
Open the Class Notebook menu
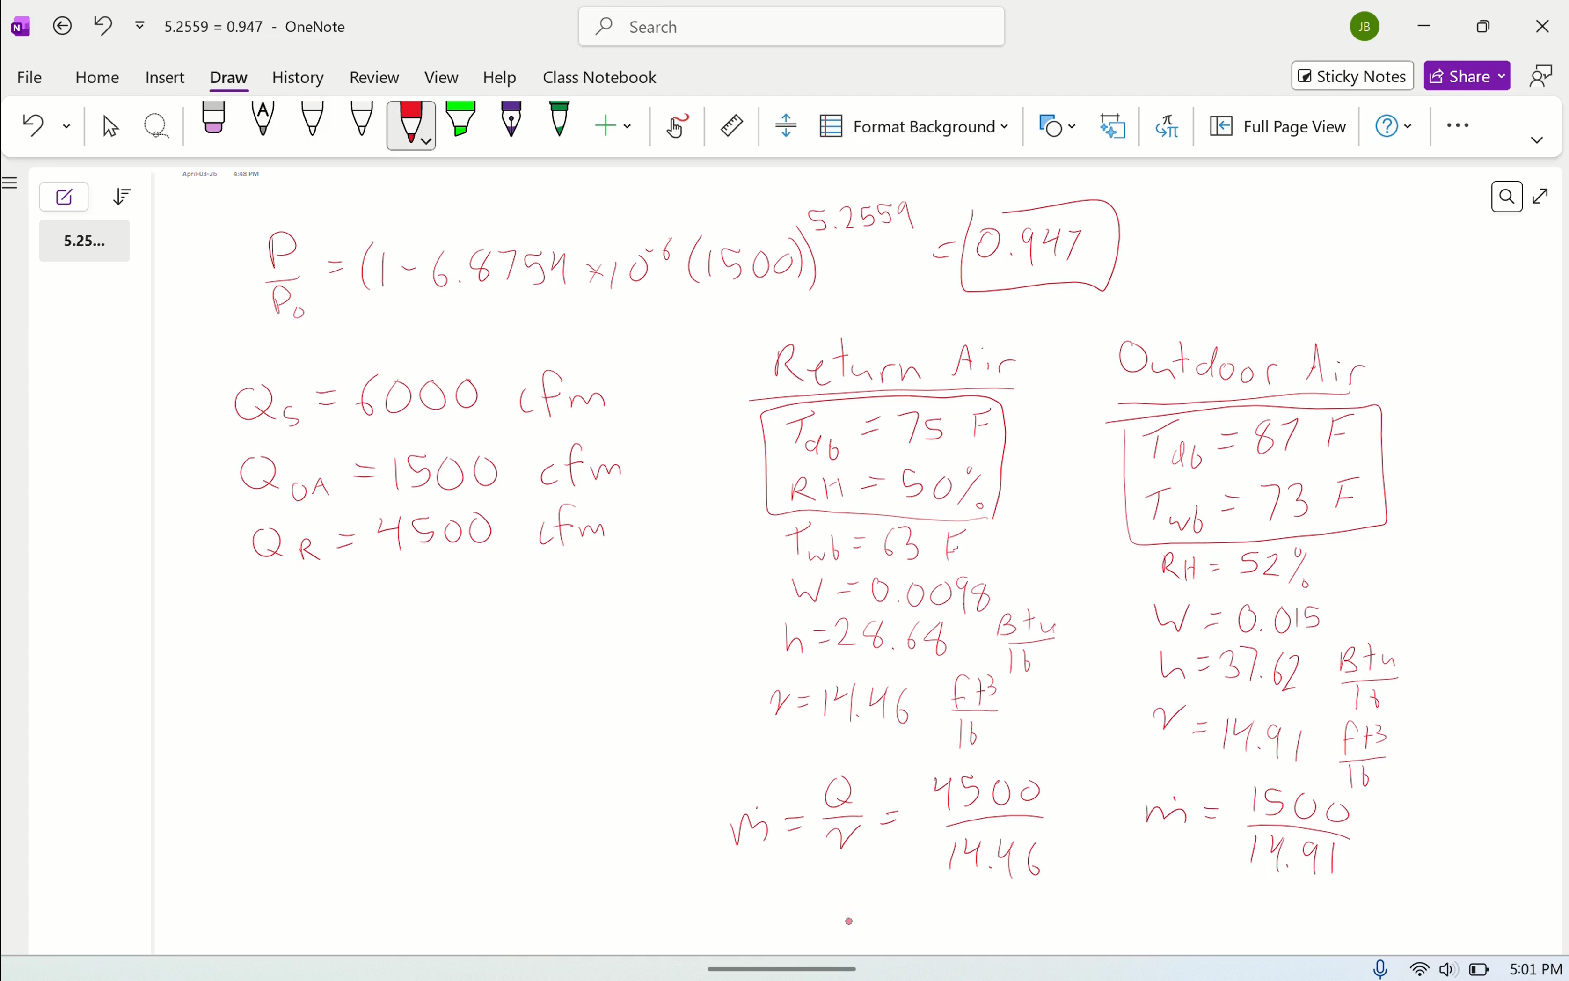tap(598, 77)
